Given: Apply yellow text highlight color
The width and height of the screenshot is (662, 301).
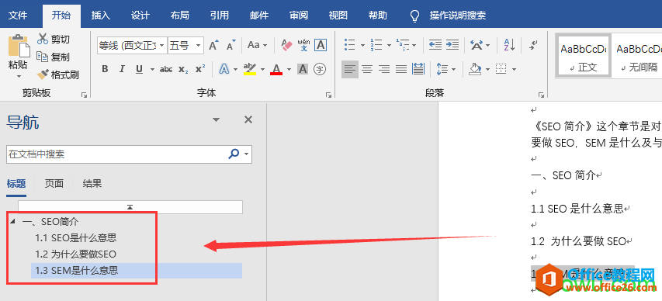Looking at the screenshot, I should tap(250, 69).
